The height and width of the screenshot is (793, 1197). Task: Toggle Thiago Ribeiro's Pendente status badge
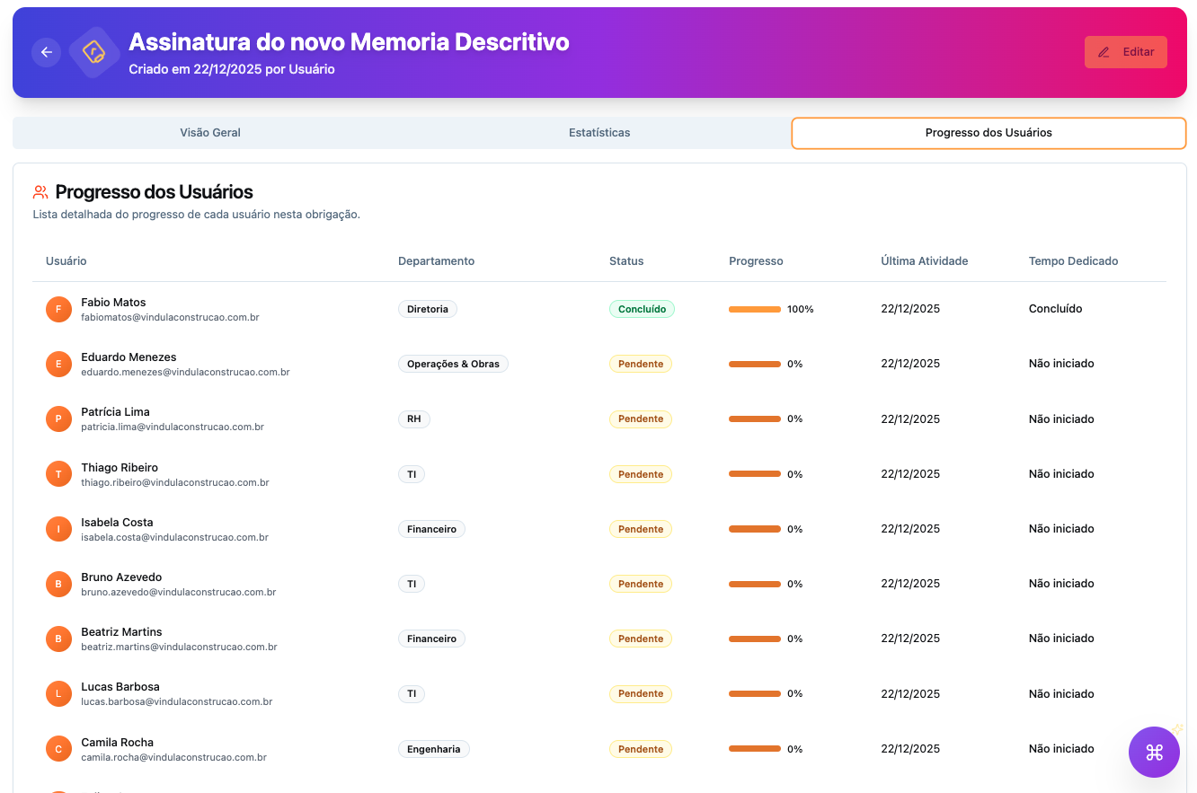coord(641,473)
